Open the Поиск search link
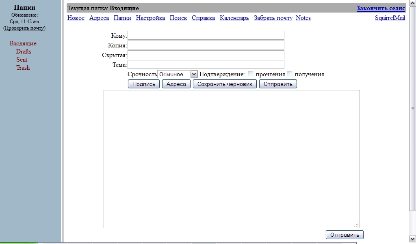This screenshot has height=244, width=416. [x=178, y=18]
